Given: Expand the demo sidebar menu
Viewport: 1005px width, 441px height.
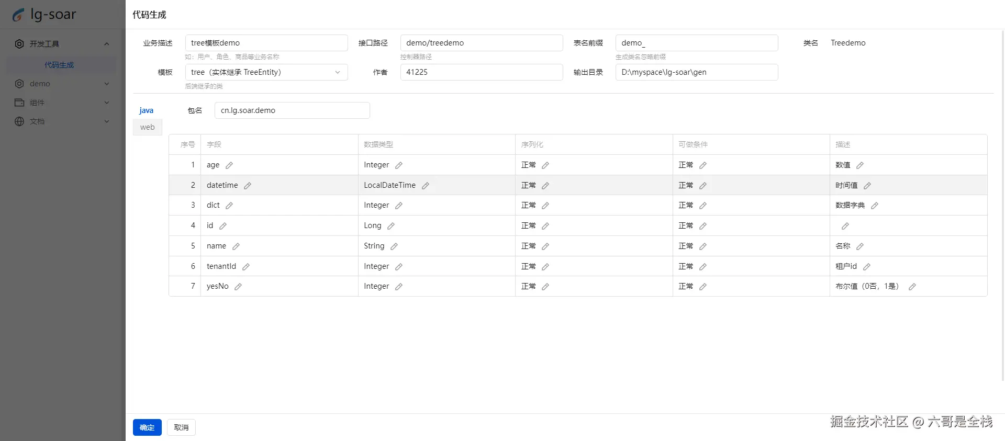Looking at the screenshot, I should 63,84.
